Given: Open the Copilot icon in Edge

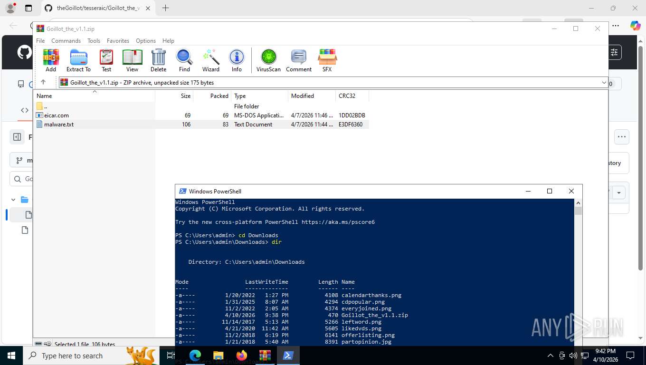Looking at the screenshot, I should [x=635, y=26].
